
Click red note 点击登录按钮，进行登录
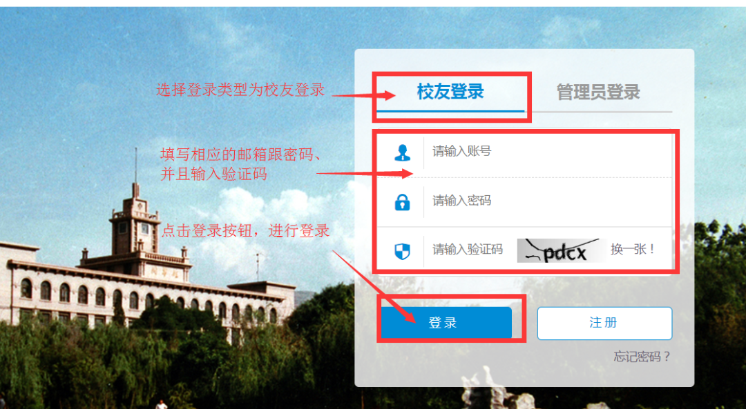click(245, 231)
